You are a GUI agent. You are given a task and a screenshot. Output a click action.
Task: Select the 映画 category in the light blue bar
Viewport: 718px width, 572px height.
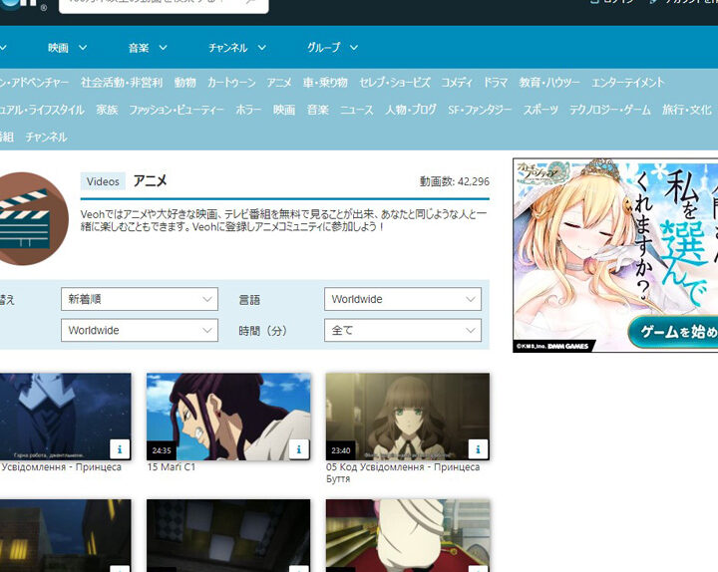284,110
